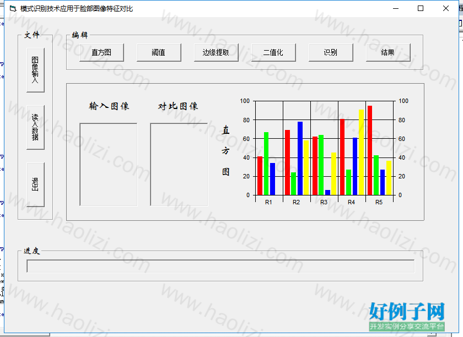Click the R3 axis label
Screen dimensions: 463x337
tap(324, 202)
